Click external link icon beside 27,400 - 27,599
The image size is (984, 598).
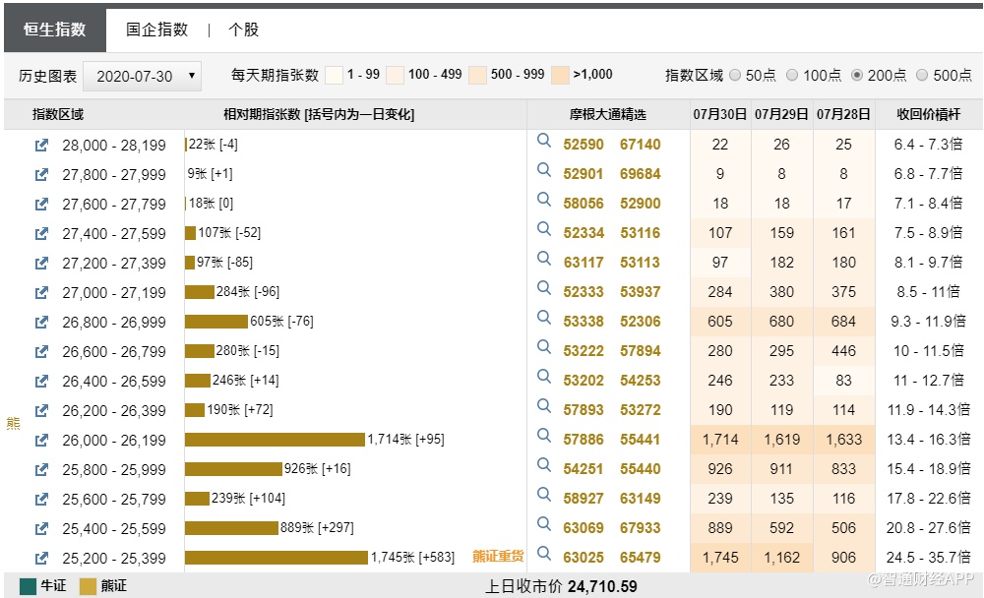(41, 233)
